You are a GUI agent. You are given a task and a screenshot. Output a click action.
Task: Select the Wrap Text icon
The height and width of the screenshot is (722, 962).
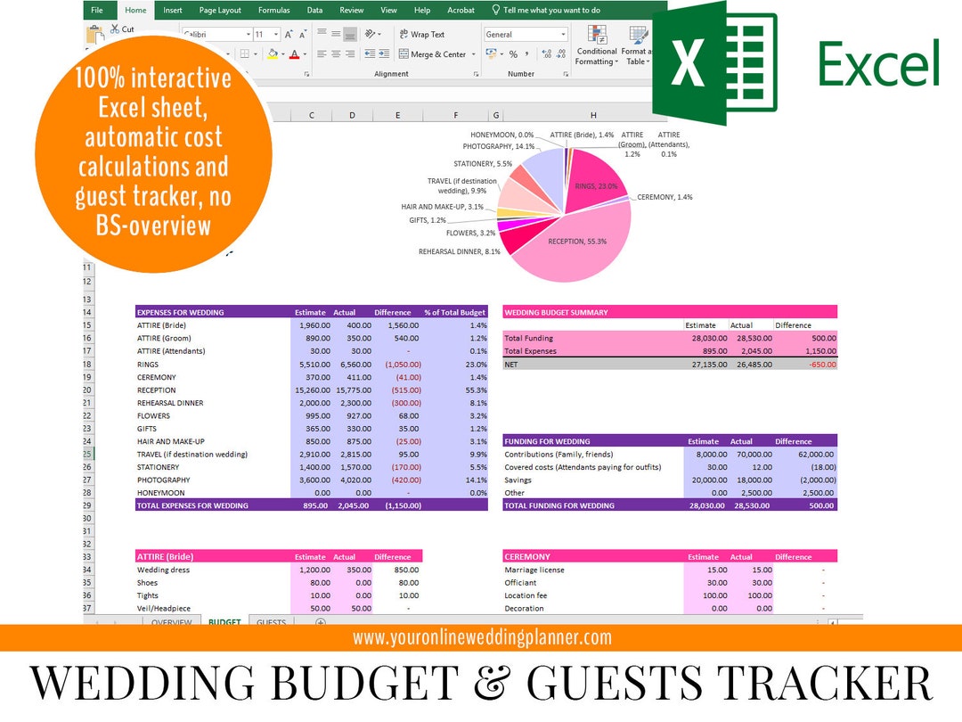click(x=404, y=34)
